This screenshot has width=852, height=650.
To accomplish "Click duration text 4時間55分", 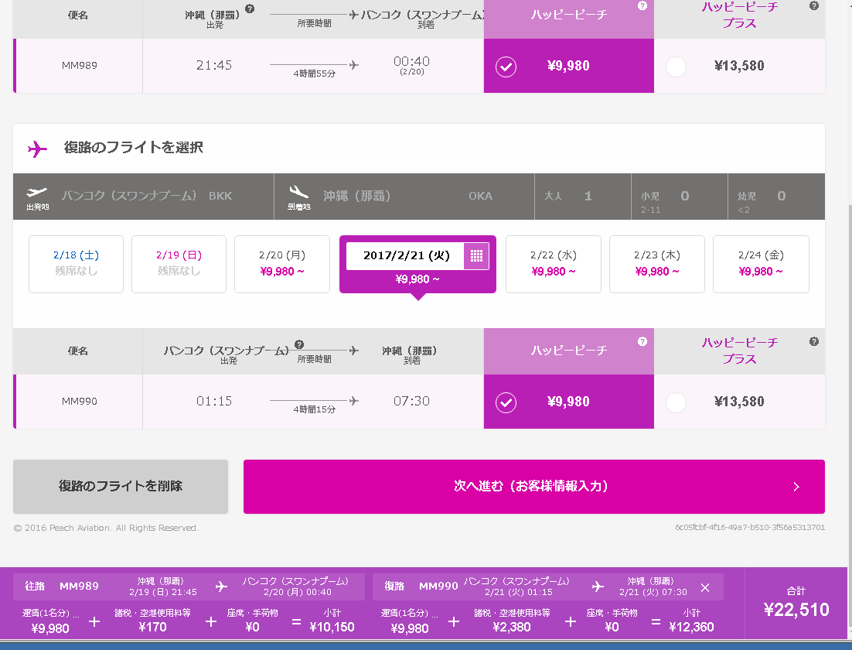I will (x=314, y=74).
